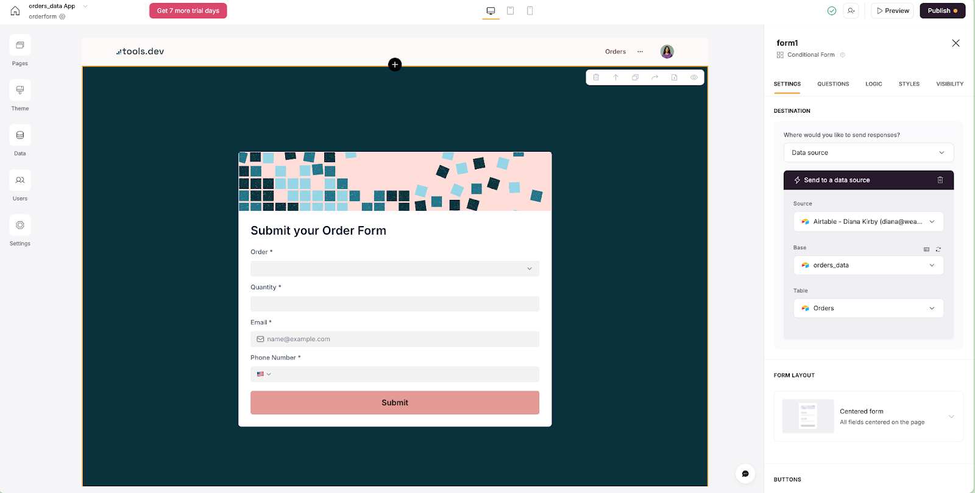Click the page-file icon in block toolbar
Screen dimensions: 975x493
675,77
